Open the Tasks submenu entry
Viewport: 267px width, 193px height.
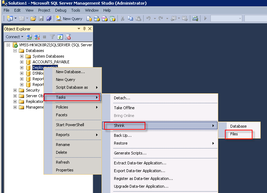click(73, 97)
